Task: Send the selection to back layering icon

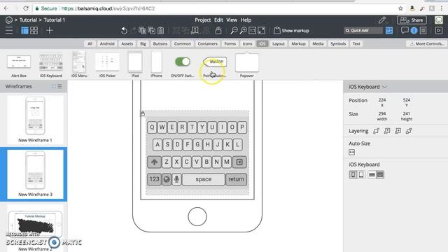Action: pyautogui.click(x=409, y=131)
